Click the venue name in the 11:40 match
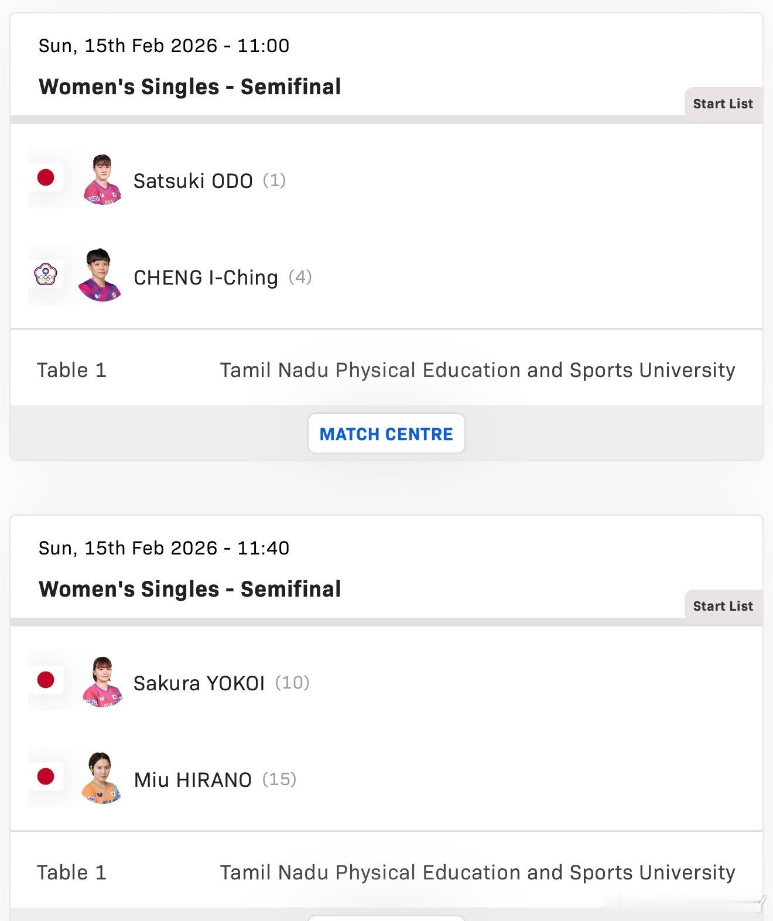The height and width of the screenshot is (921, 773). point(477,872)
